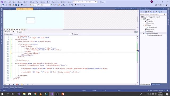Click Add to Source Control

click(156, 90)
